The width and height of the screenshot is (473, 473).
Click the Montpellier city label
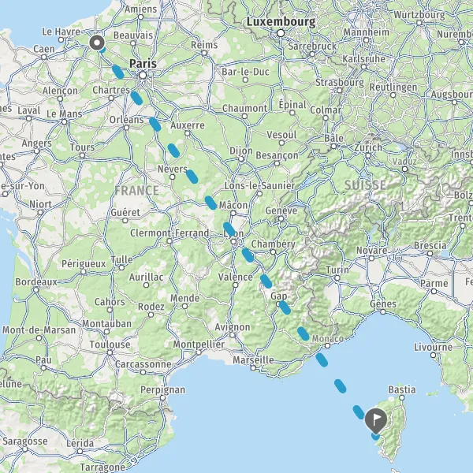(x=199, y=345)
